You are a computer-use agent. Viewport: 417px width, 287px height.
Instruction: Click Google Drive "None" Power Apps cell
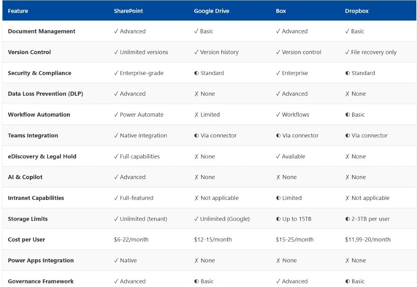click(204, 260)
